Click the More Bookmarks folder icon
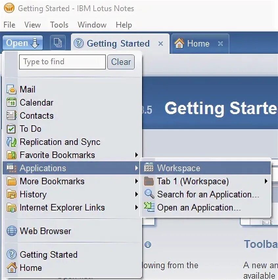278x280 pixels. pyautogui.click(x=12, y=181)
